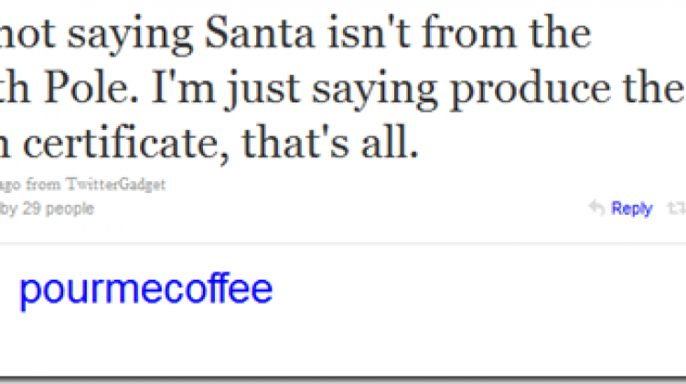Click the word 'from' on the first tweet line

(468, 37)
